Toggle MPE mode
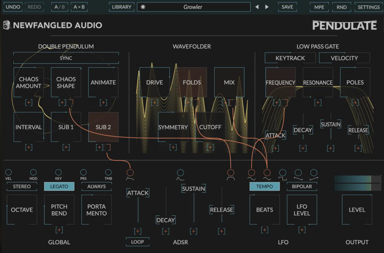The width and height of the screenshot is (384, 253). coord(319,7)
